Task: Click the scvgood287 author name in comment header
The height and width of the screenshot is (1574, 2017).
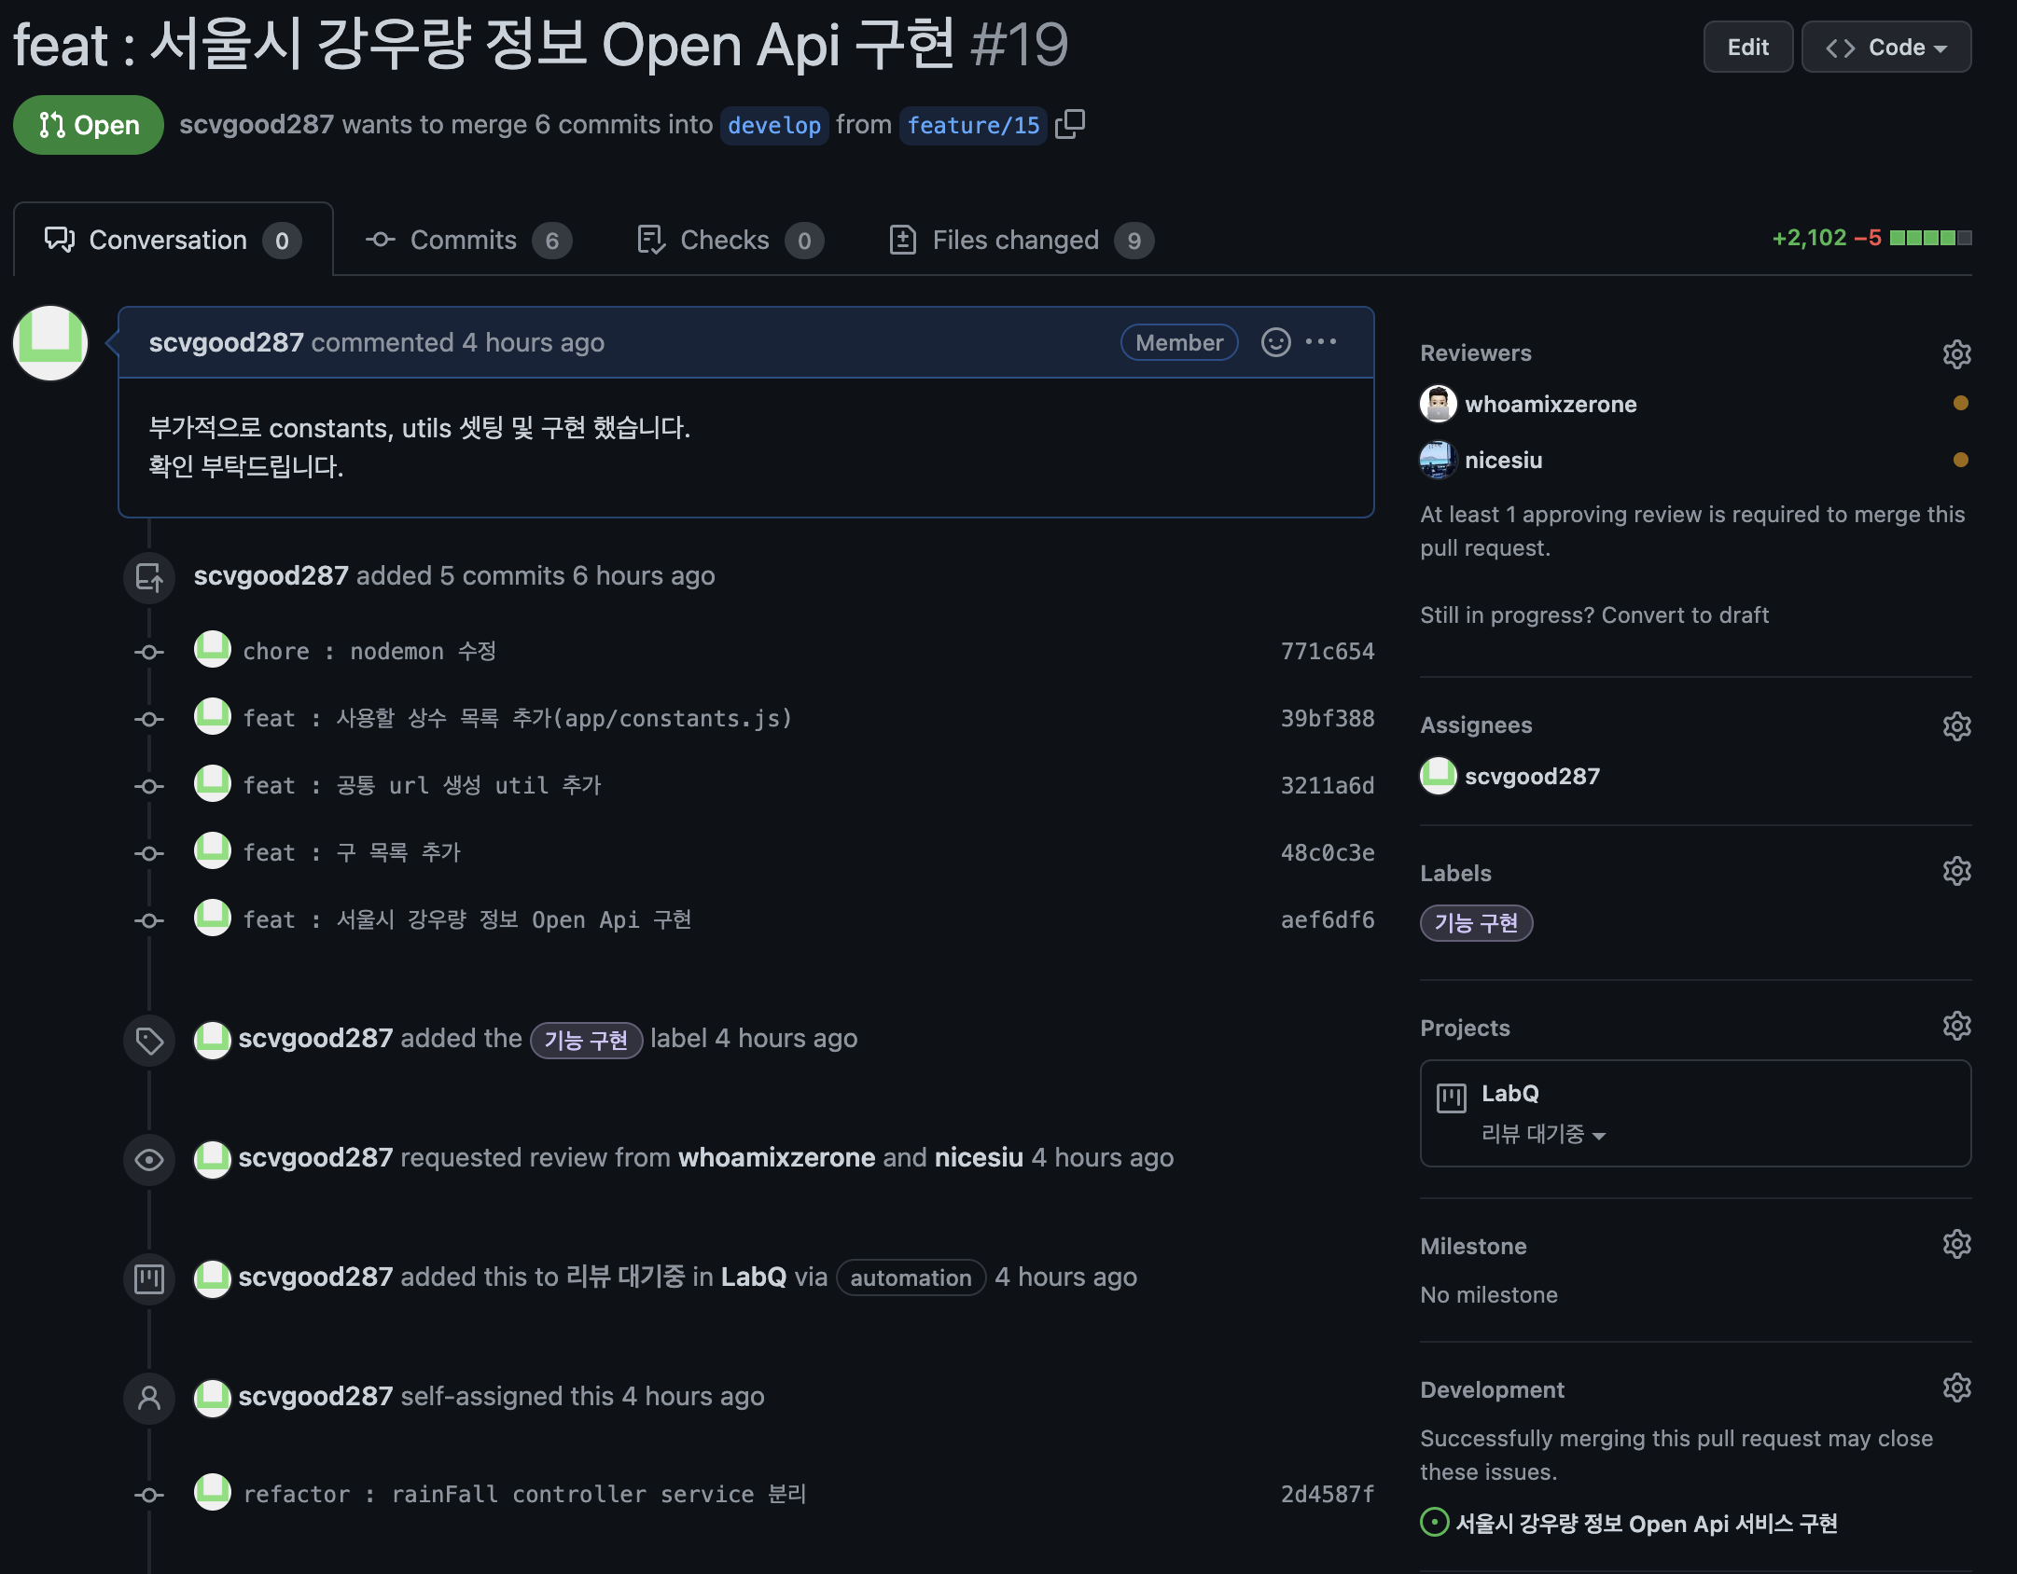Action: click(x=226, y=342)
